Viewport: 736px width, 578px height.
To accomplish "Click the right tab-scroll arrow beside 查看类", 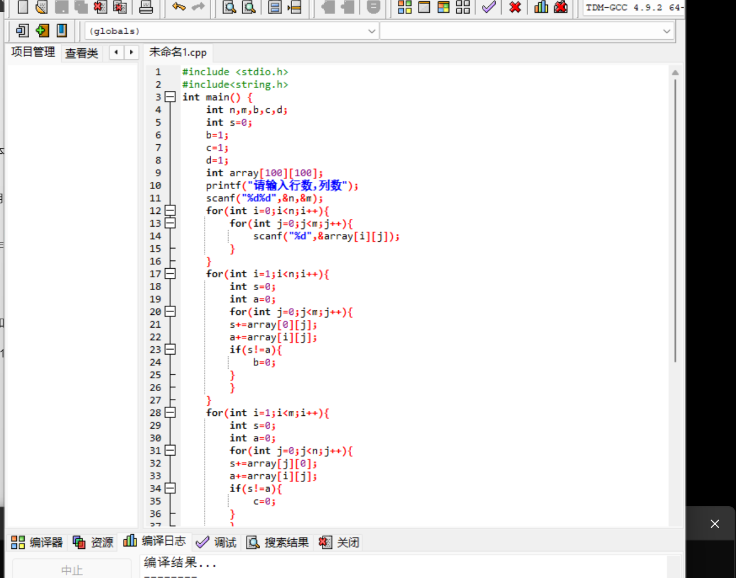I will coord(131,52).
